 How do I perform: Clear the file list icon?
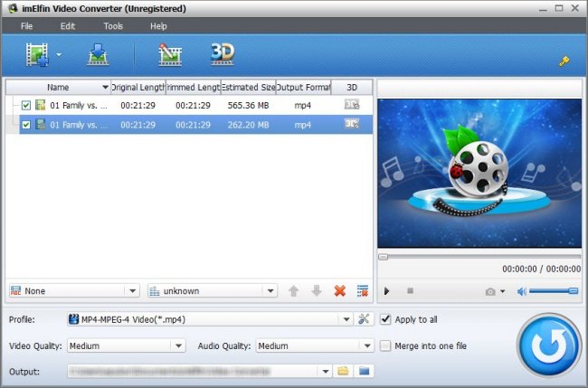coord(363,291)
